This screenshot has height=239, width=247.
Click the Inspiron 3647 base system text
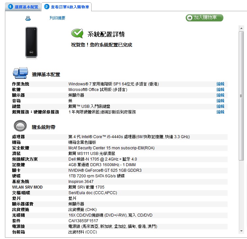[81, 181]
